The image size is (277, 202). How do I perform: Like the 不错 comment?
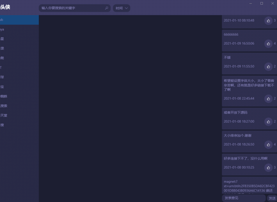pyautogui.click(x=268, y=66)
